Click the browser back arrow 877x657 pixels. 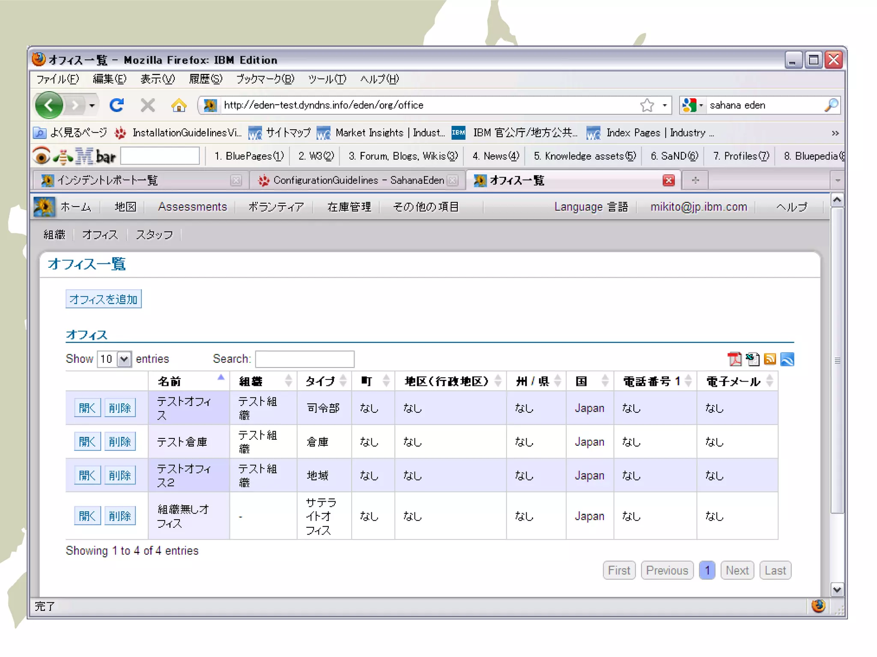pos(49,105)
